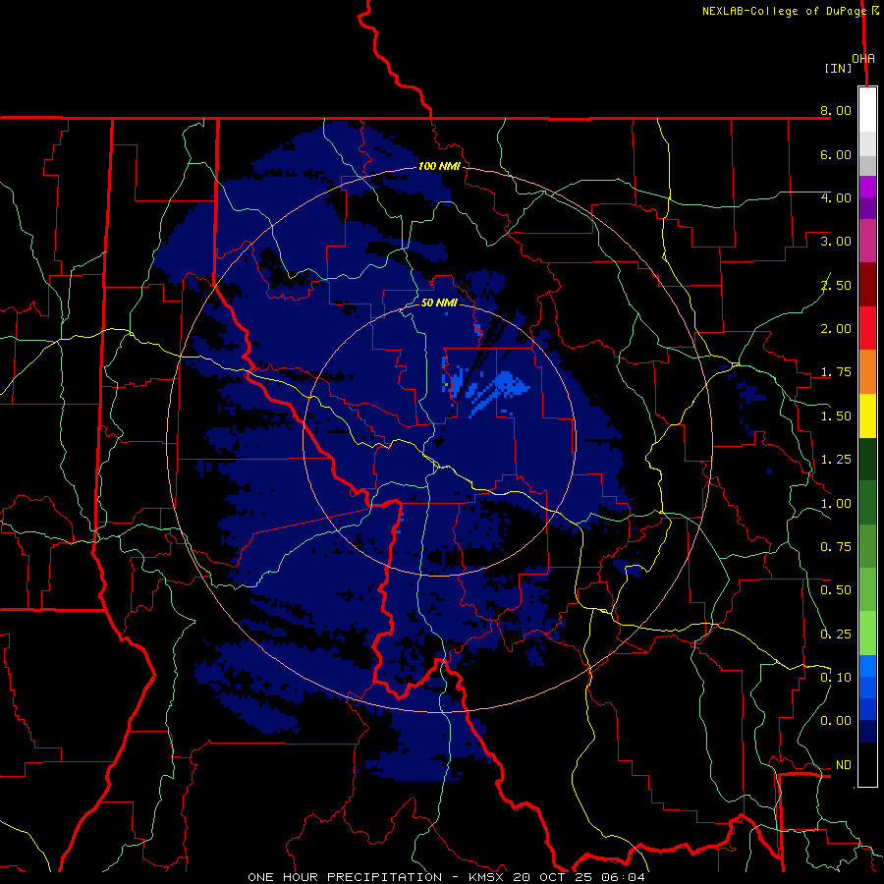This screenshot has height=884, width=884.
Task: Click the 2.50 legend value
Action: (x=836, y=285)
